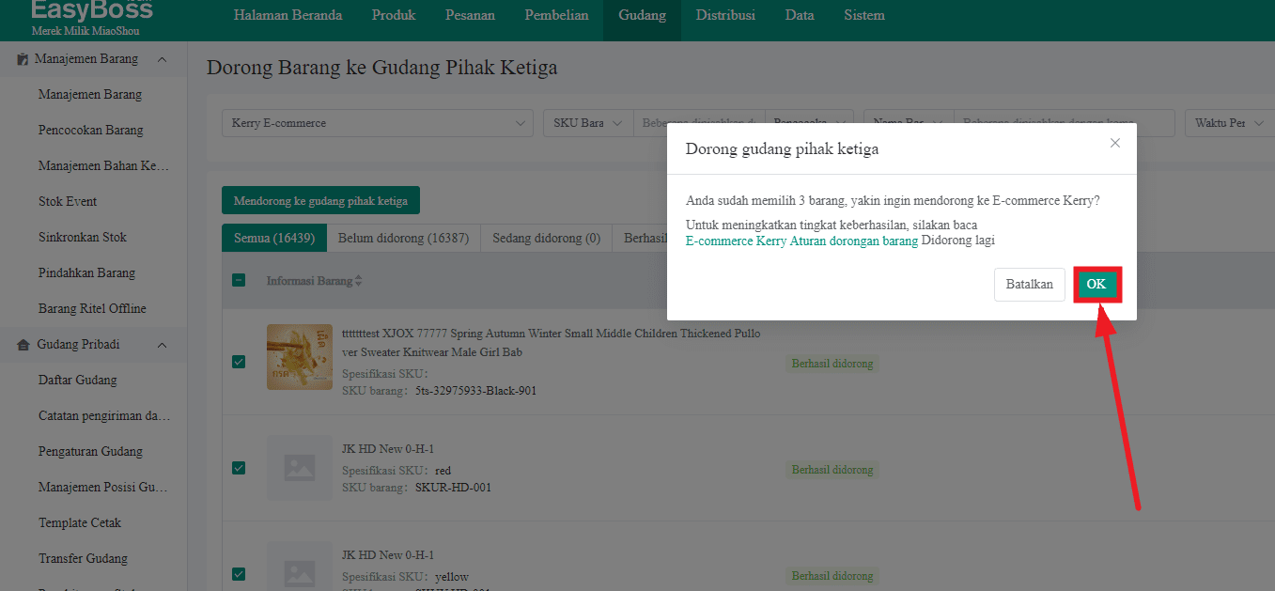Screen dimensions: 1275x591
Task: Confirm the push with the OK button
Action: (1096, 284)
